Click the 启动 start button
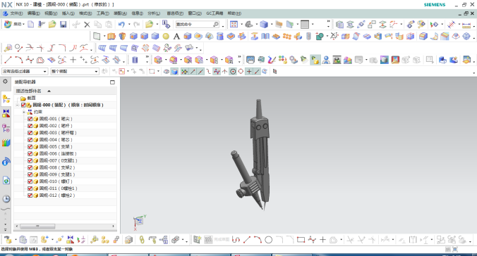The height and width of the screenshot is (256, 477). coord(14,25)
